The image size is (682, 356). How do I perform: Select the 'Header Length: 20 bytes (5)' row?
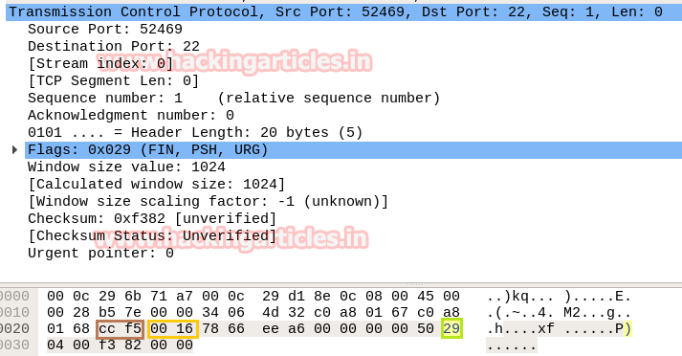point(195,132)
